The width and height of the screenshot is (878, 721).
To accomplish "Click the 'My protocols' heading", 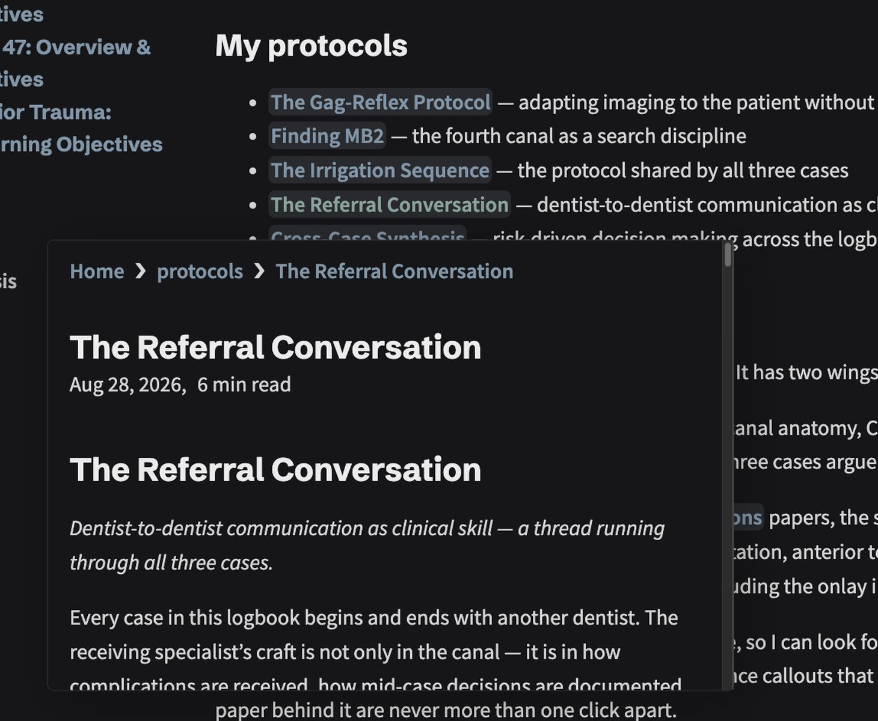I will [312, 46].
